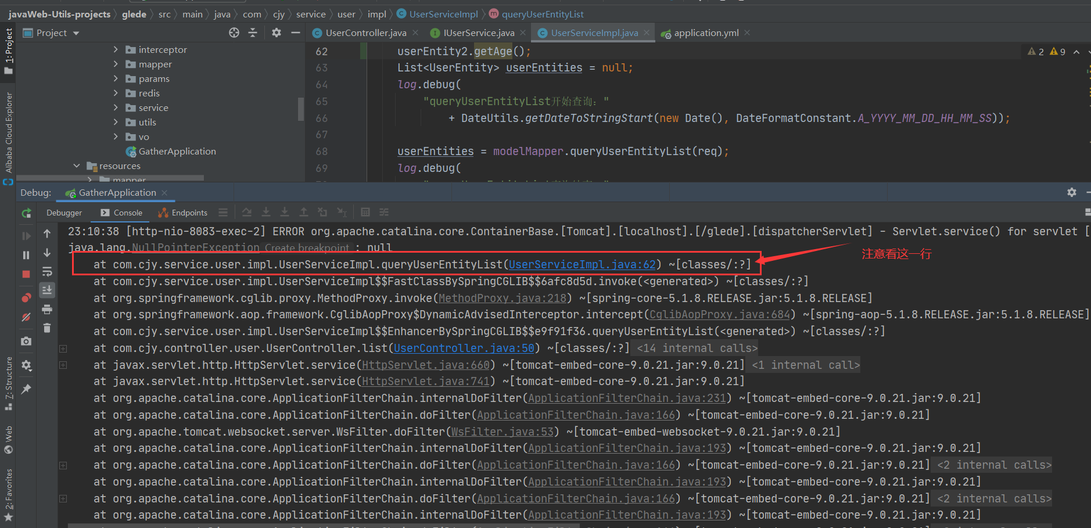Open debug layout settings icon after Endpoints

coord(223,213)
